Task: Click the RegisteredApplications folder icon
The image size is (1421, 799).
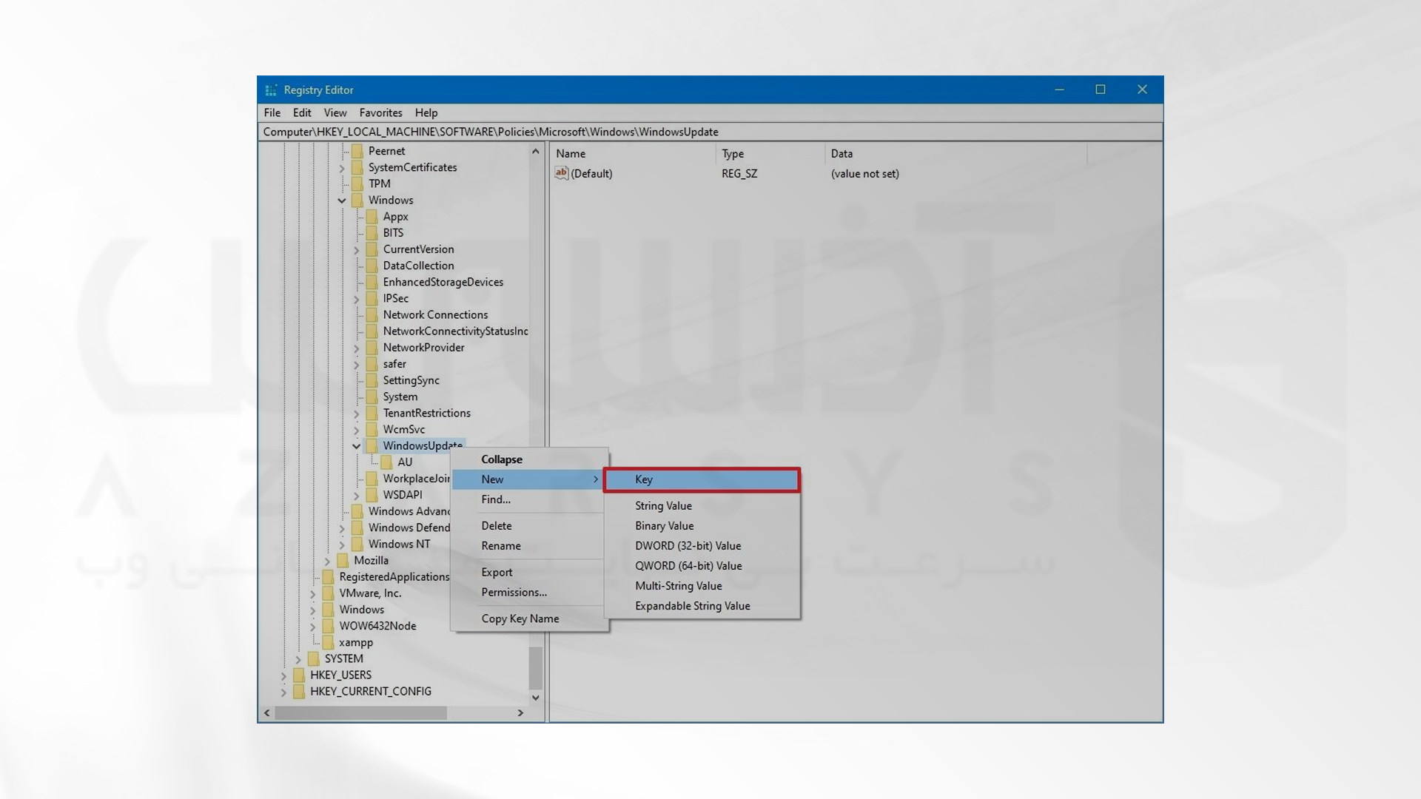Action: coord(328,577)
